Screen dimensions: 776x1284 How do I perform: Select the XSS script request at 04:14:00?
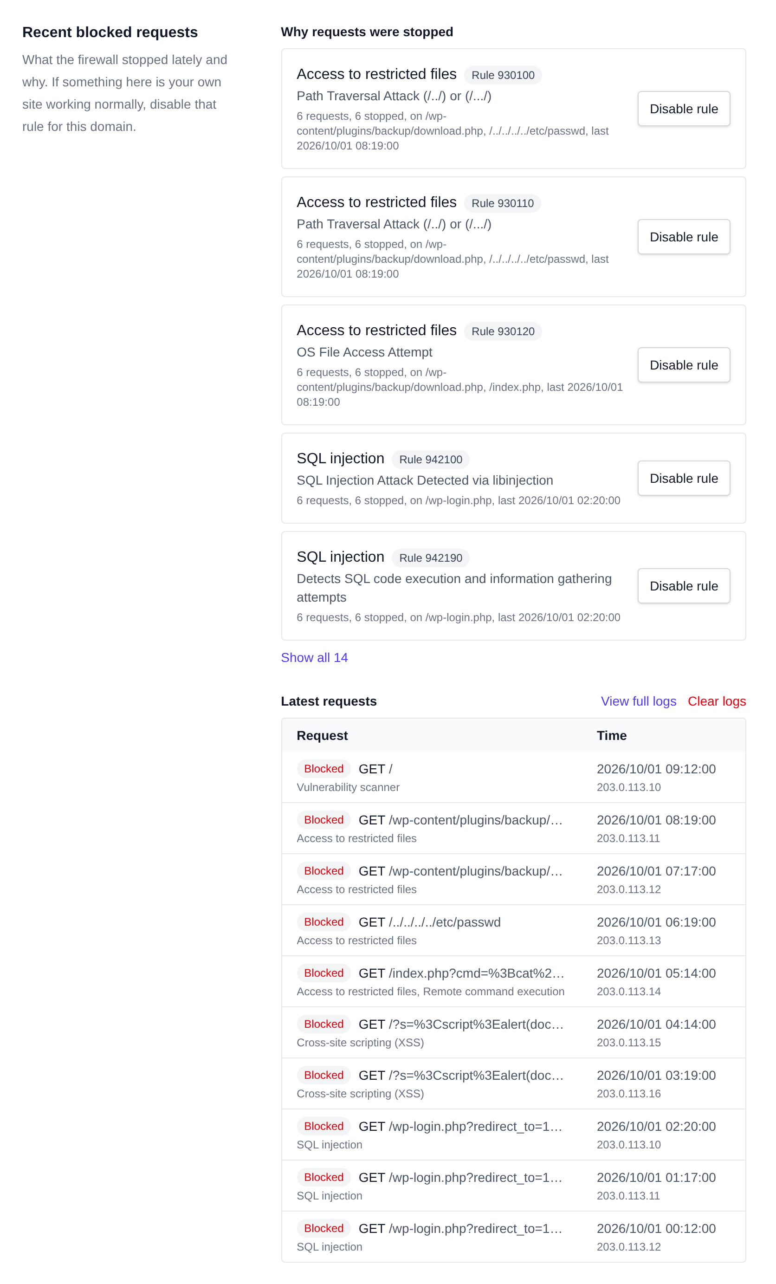pyautogui.click(x=513, y=1032)
